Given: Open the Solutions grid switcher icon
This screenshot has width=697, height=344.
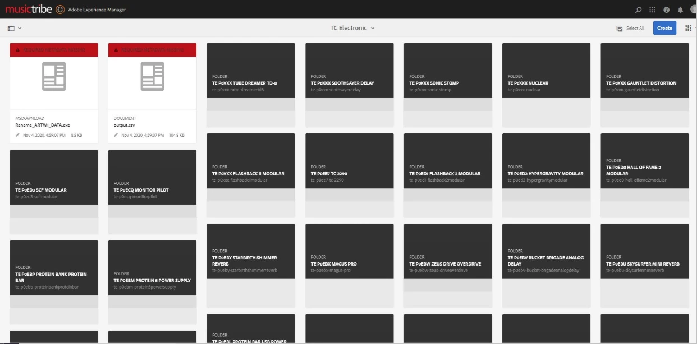Looking at the screenshot, I should (652, 10).
